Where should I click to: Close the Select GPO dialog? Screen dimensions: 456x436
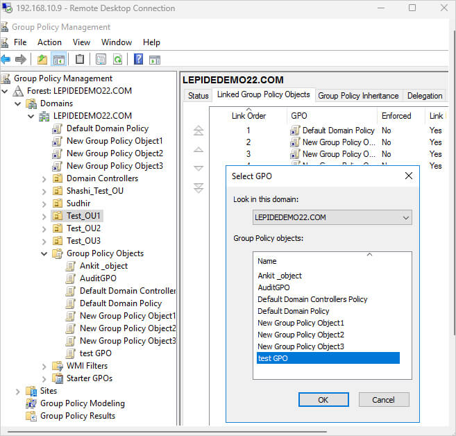tap(409, 176)
